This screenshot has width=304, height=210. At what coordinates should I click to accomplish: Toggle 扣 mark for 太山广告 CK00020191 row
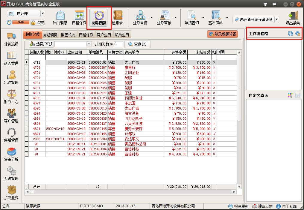point(214,62)
